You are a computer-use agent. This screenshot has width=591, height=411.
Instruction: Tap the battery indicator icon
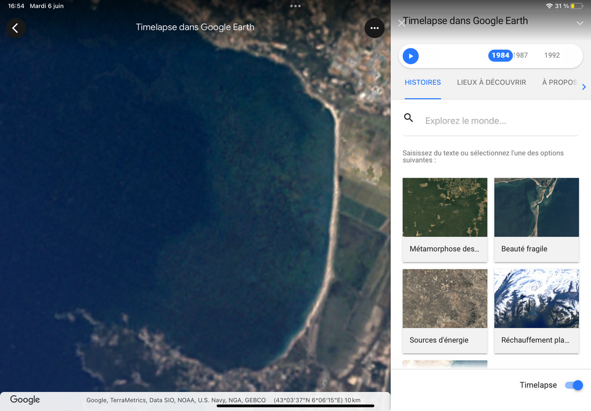(577, 6)
